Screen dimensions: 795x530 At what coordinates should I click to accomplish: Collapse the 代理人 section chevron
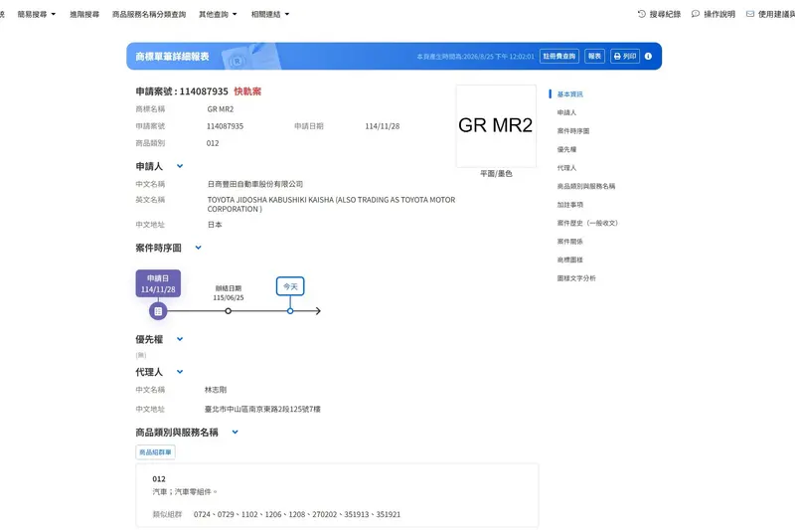[180, 371]
